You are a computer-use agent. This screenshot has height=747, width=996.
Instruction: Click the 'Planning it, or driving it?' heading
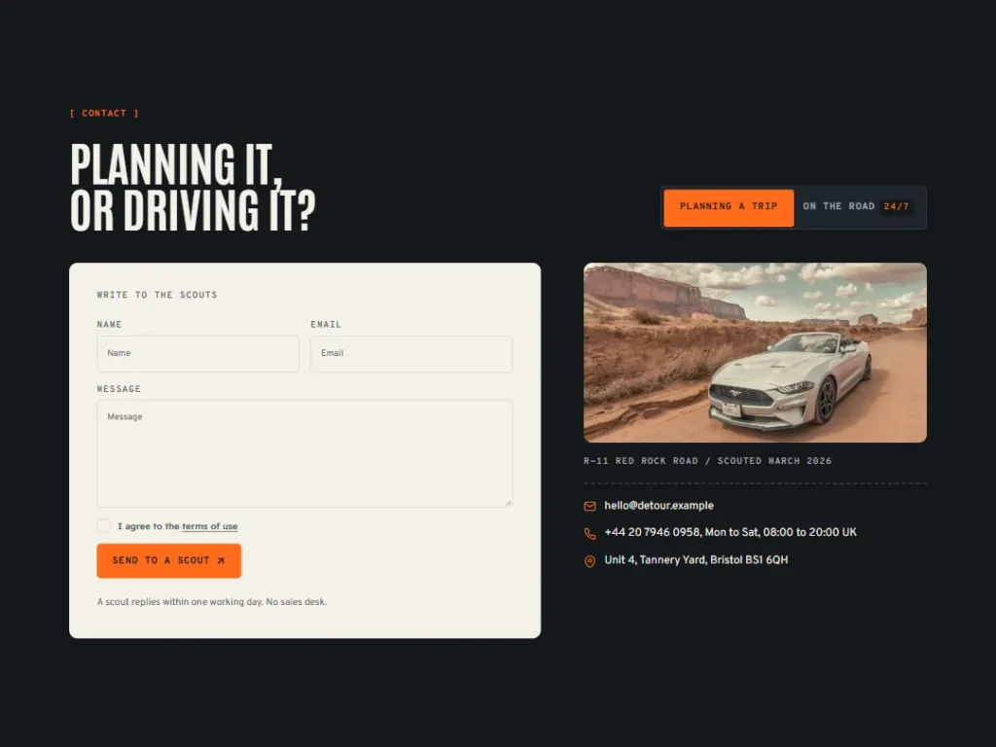click(193, 188)
